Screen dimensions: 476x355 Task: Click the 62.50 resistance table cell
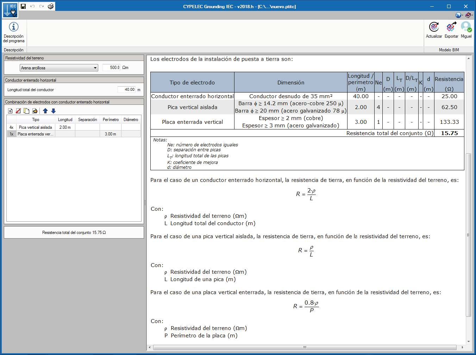coord(449,107)
